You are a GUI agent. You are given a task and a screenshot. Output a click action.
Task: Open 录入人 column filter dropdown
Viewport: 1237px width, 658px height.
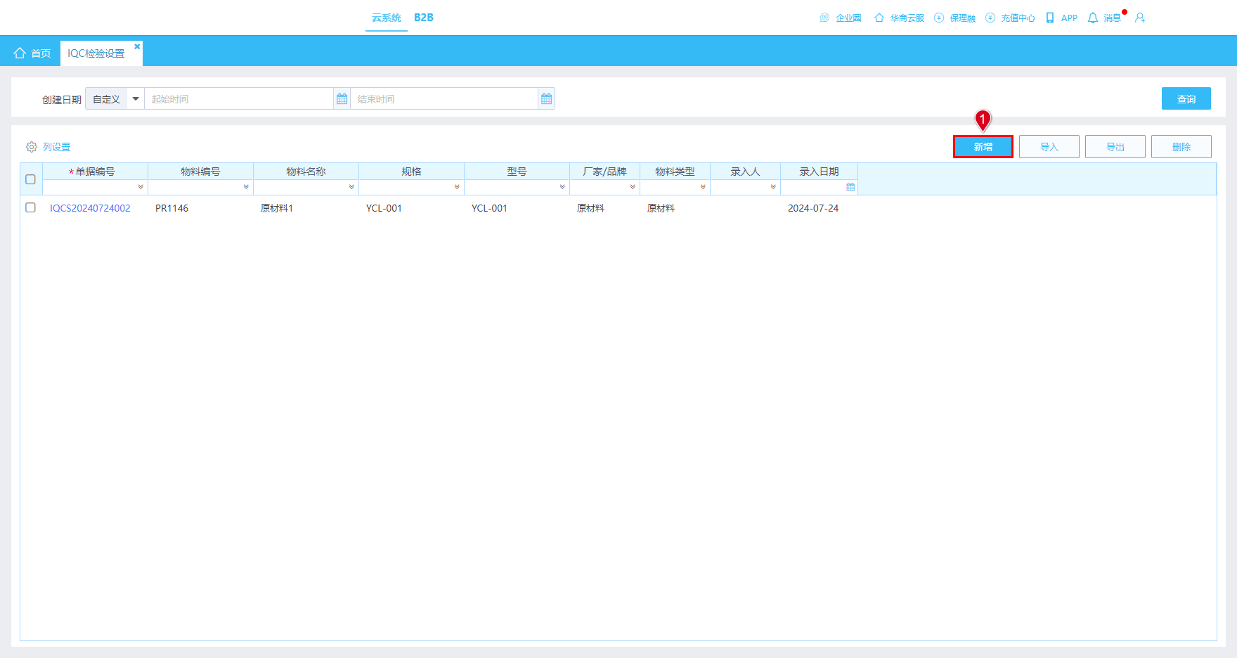coord(773,187)
